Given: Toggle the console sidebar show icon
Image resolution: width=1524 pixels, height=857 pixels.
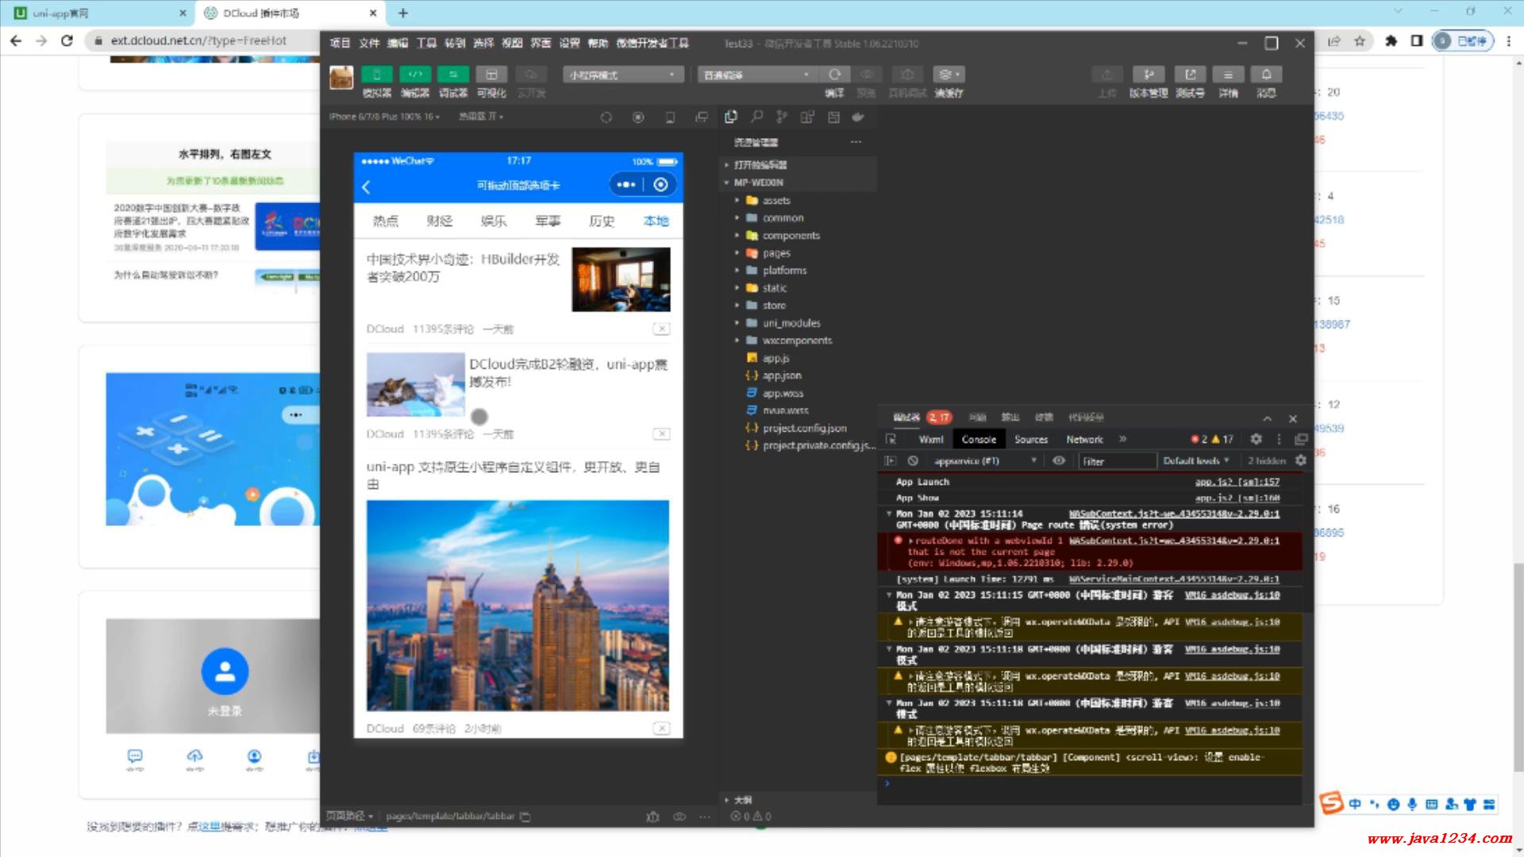Looking at the screenshot, I should point(890,460).
